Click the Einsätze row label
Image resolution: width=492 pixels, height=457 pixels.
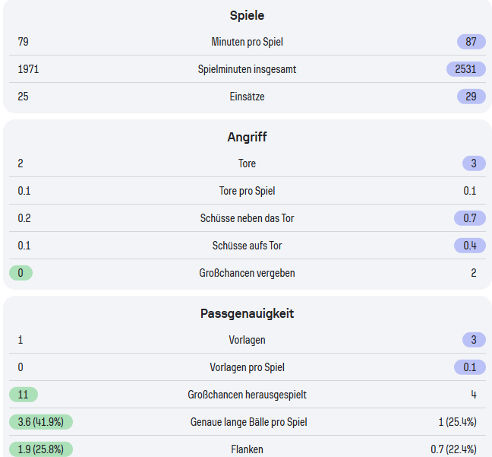click(x=247, y=97)
